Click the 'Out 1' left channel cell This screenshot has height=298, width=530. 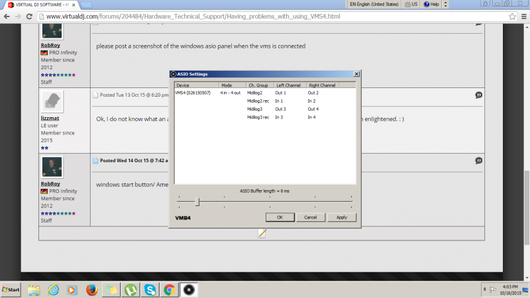280,93
